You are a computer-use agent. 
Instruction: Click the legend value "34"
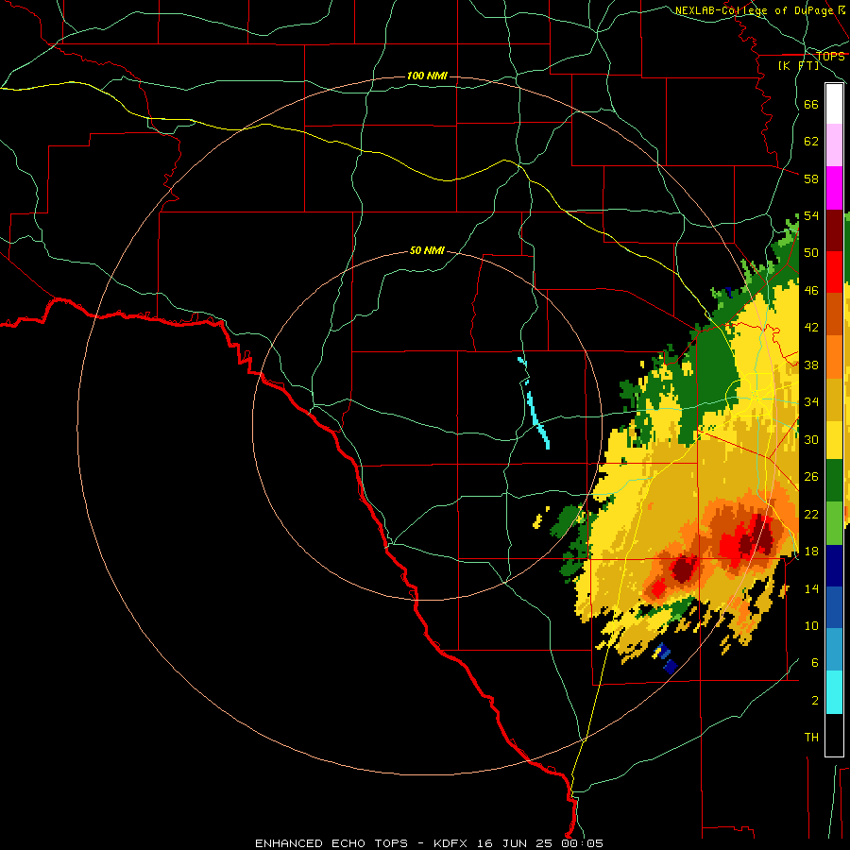[811, 402]
